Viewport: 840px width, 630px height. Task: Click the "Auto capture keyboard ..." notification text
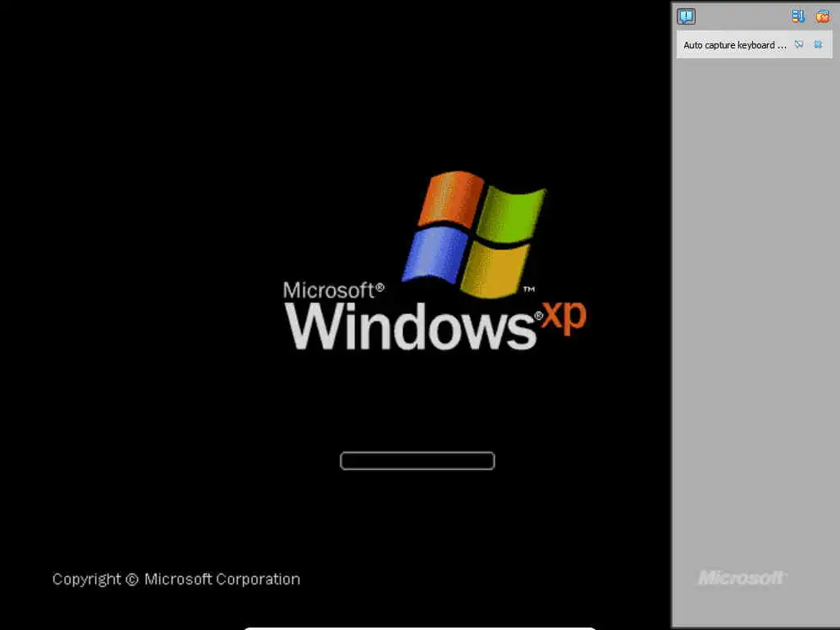tap(734, 45)
